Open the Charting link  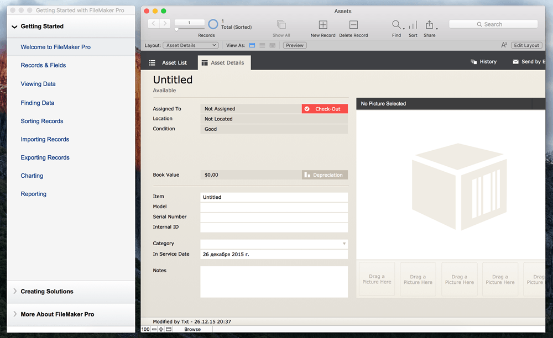[x=32, y=176]
